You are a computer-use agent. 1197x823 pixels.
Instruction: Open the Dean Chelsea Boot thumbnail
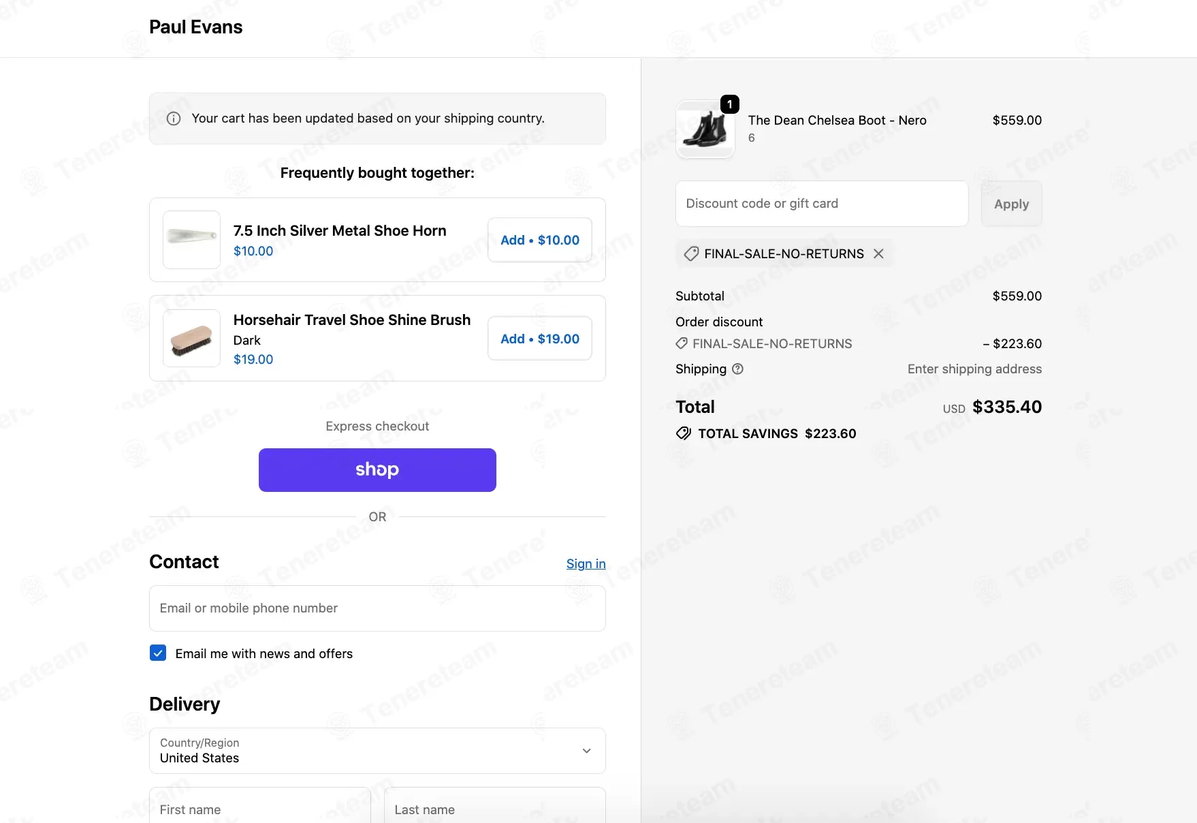pyautogui.click(x=705, y=129)
